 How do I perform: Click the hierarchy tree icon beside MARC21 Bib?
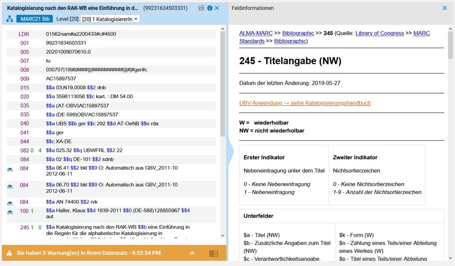[9, 19]
